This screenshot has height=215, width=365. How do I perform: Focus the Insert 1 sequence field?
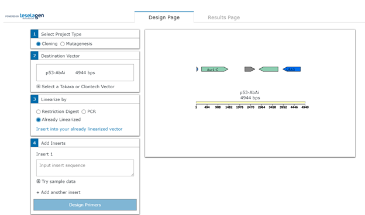(85, 168)
